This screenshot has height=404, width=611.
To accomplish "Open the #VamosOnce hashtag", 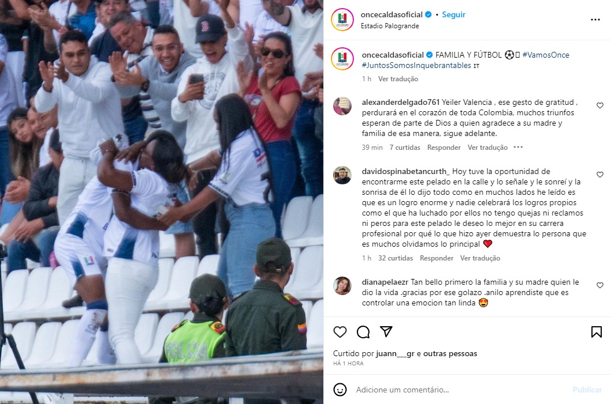I will click(545, 55).
